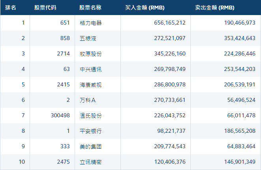Click stock code 333
Image resolution: width=261 pixels, height=170 pixels.
(65, 146)
